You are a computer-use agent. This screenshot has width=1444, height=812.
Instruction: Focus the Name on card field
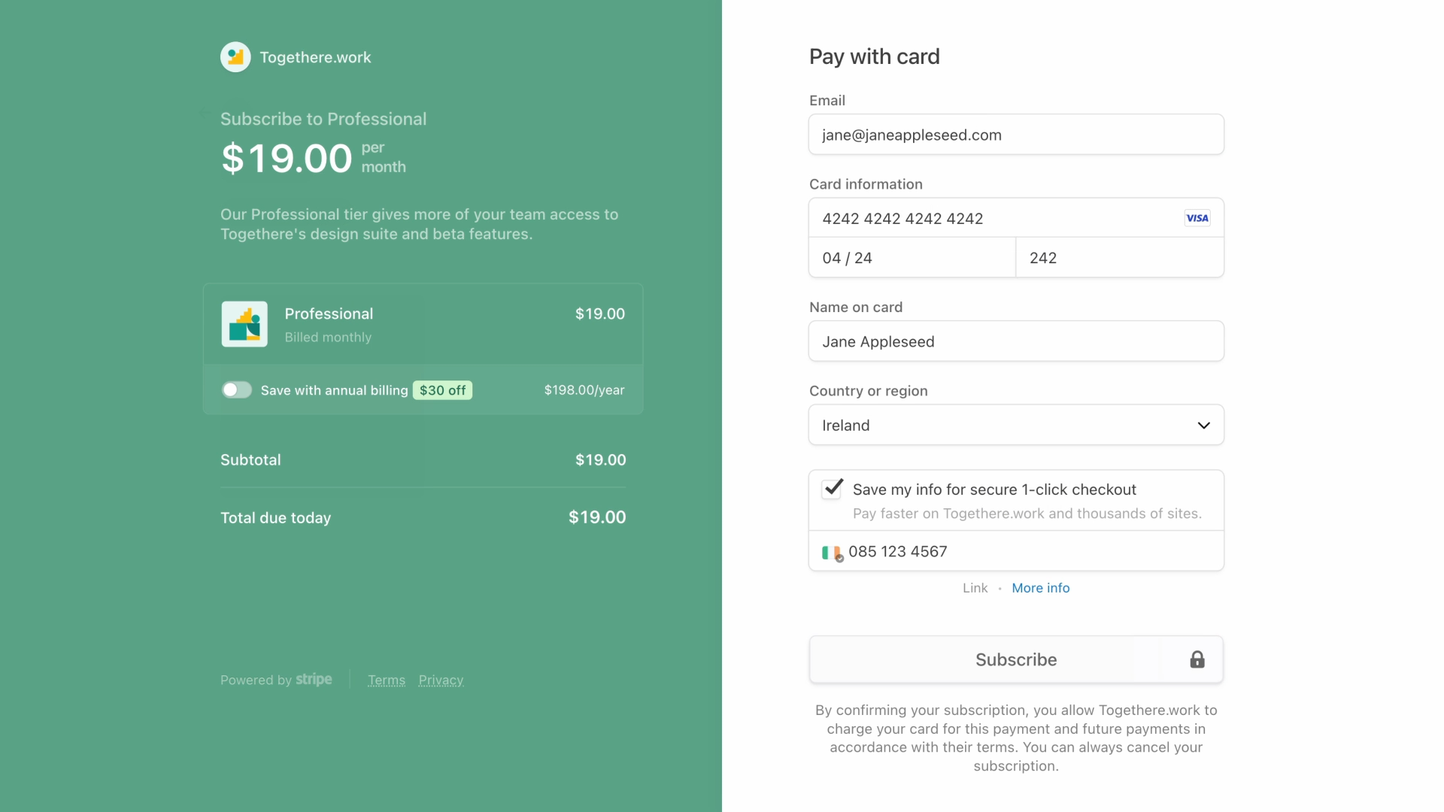point(1016,341)
